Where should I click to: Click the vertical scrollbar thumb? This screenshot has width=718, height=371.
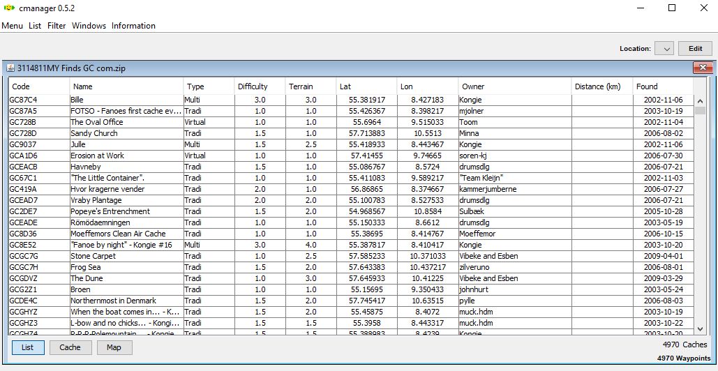tap(700, 110)
